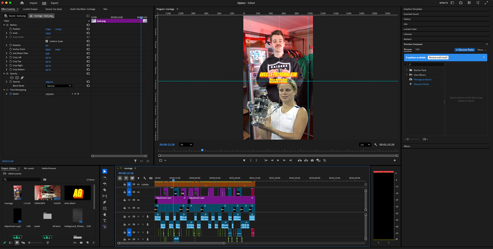Viewport: 493px width, 249px height.
Task: Toggle track lock for V1
Action: point(125,208)
